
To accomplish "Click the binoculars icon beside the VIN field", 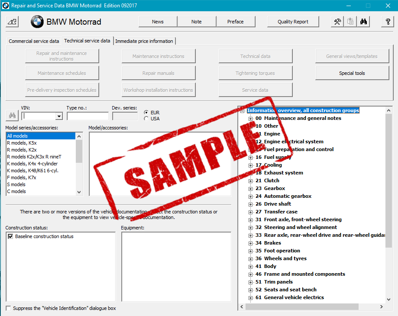I will 12,116.
